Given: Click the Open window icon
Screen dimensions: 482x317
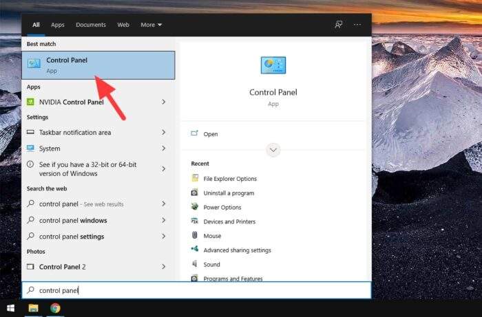Looking at the screenshot, I should point(194,133).
